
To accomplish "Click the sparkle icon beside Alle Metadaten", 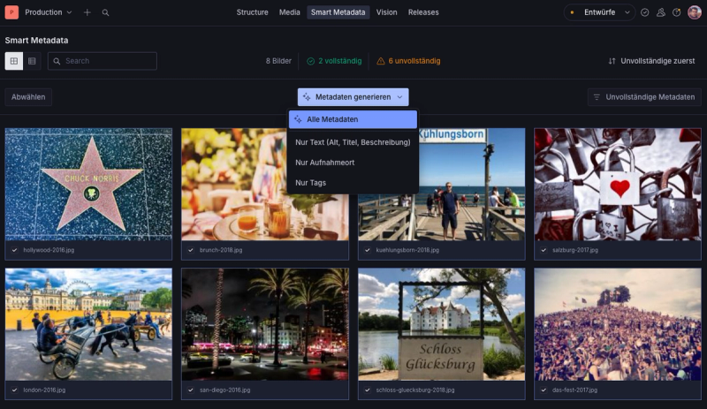I will 298,119.
